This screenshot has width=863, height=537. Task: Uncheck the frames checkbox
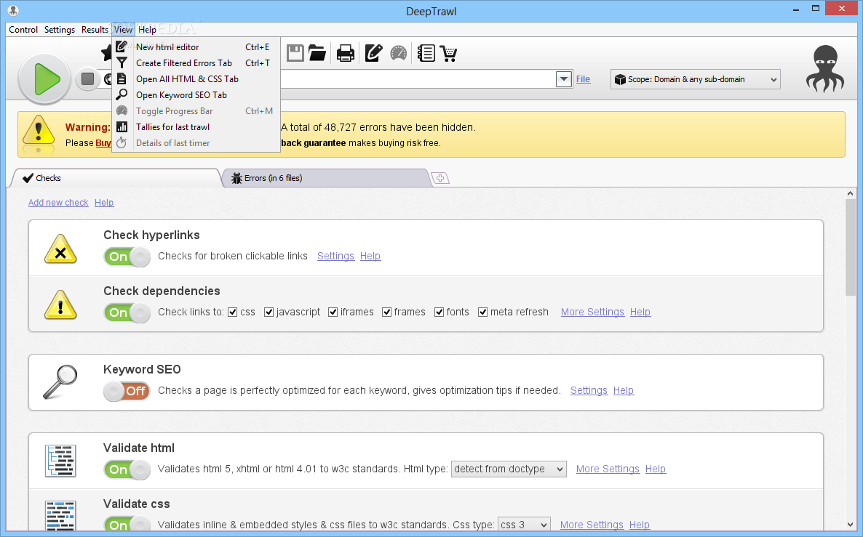click(386, 312)
